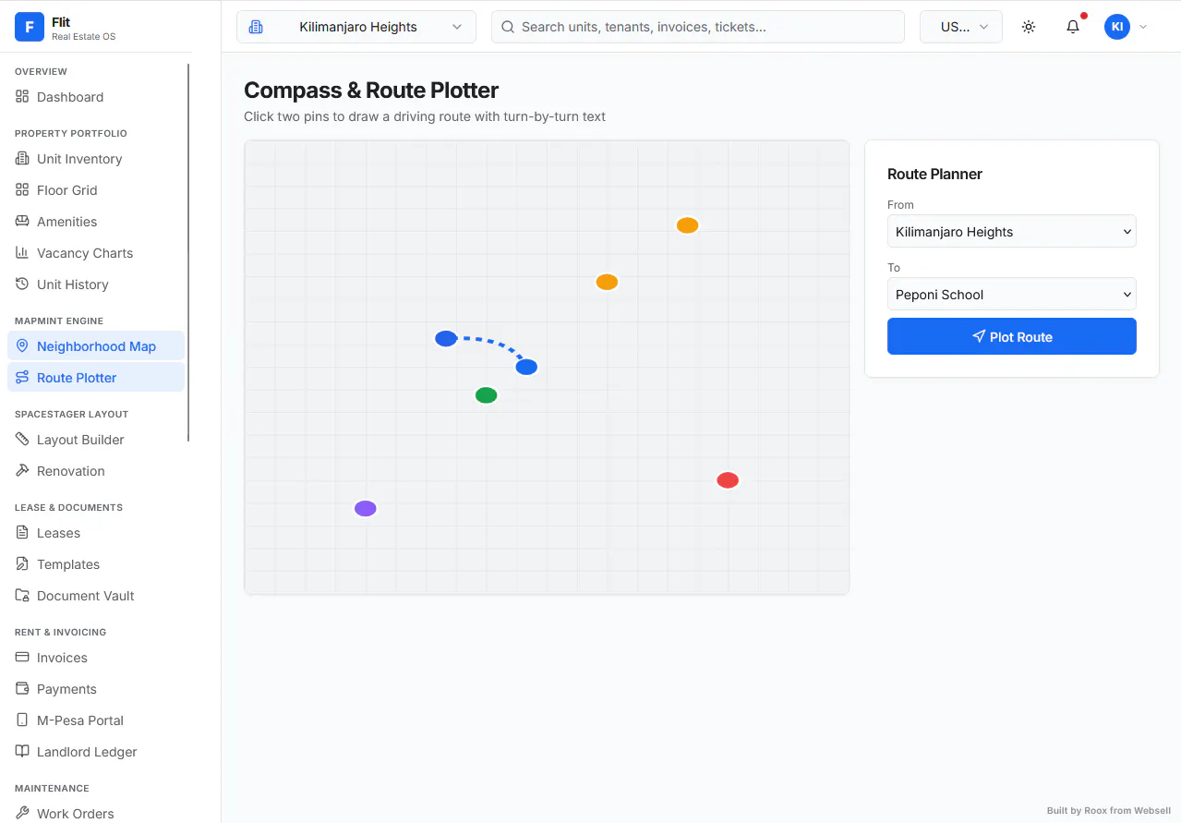Toggle light/dark theme sun icon

pos(1029,27)
